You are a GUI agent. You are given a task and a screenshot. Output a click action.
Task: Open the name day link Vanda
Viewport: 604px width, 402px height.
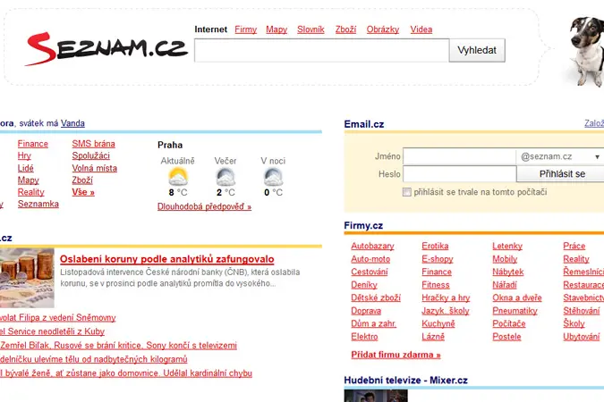(72, 123)
